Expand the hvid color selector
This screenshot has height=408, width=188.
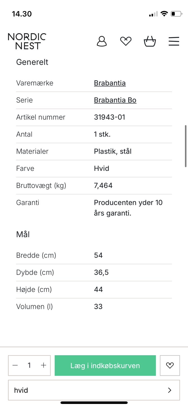point(94,390)
